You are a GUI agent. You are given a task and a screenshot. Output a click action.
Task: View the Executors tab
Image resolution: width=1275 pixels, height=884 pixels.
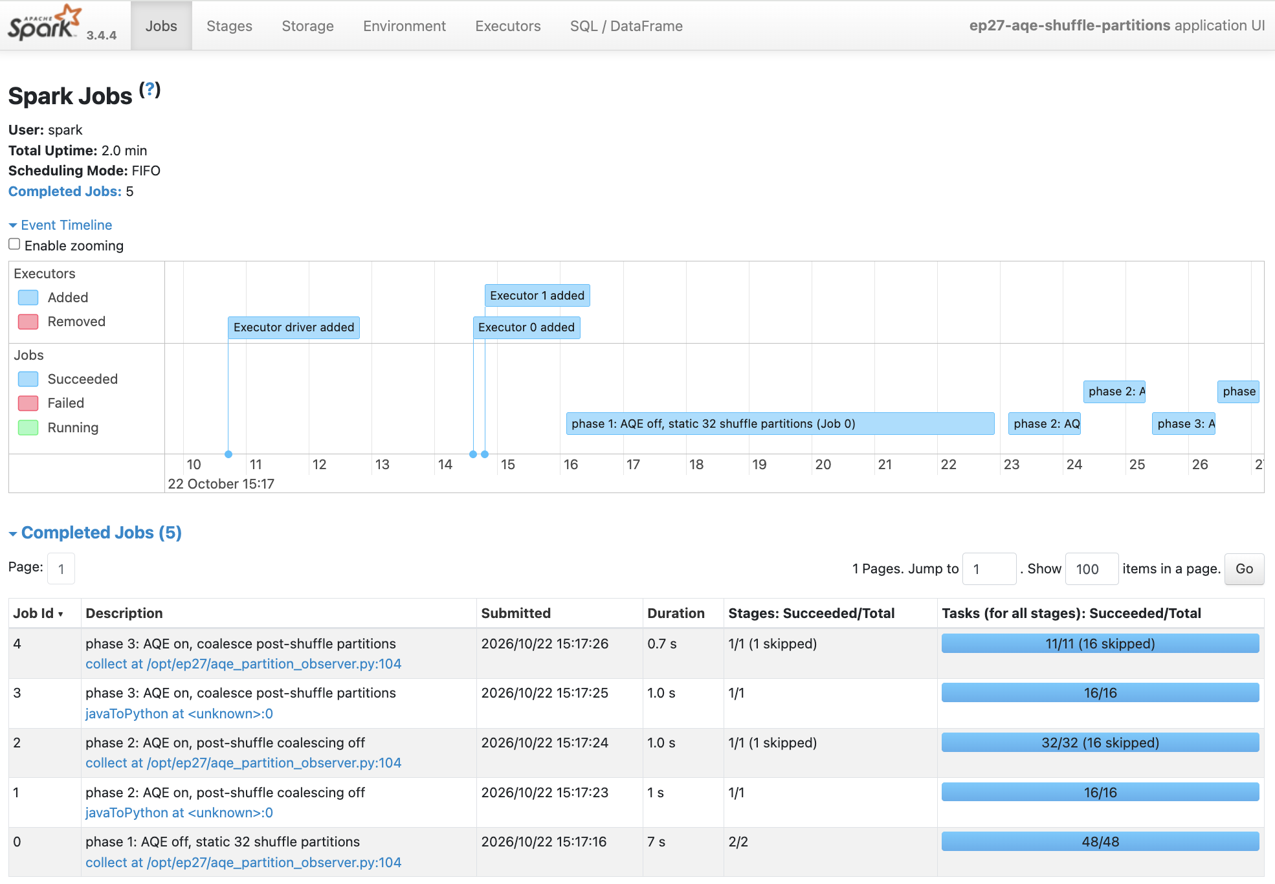508,26
